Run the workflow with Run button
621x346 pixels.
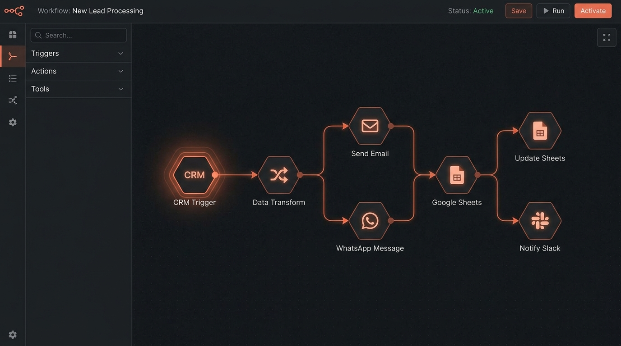click(x=553, y=11)
